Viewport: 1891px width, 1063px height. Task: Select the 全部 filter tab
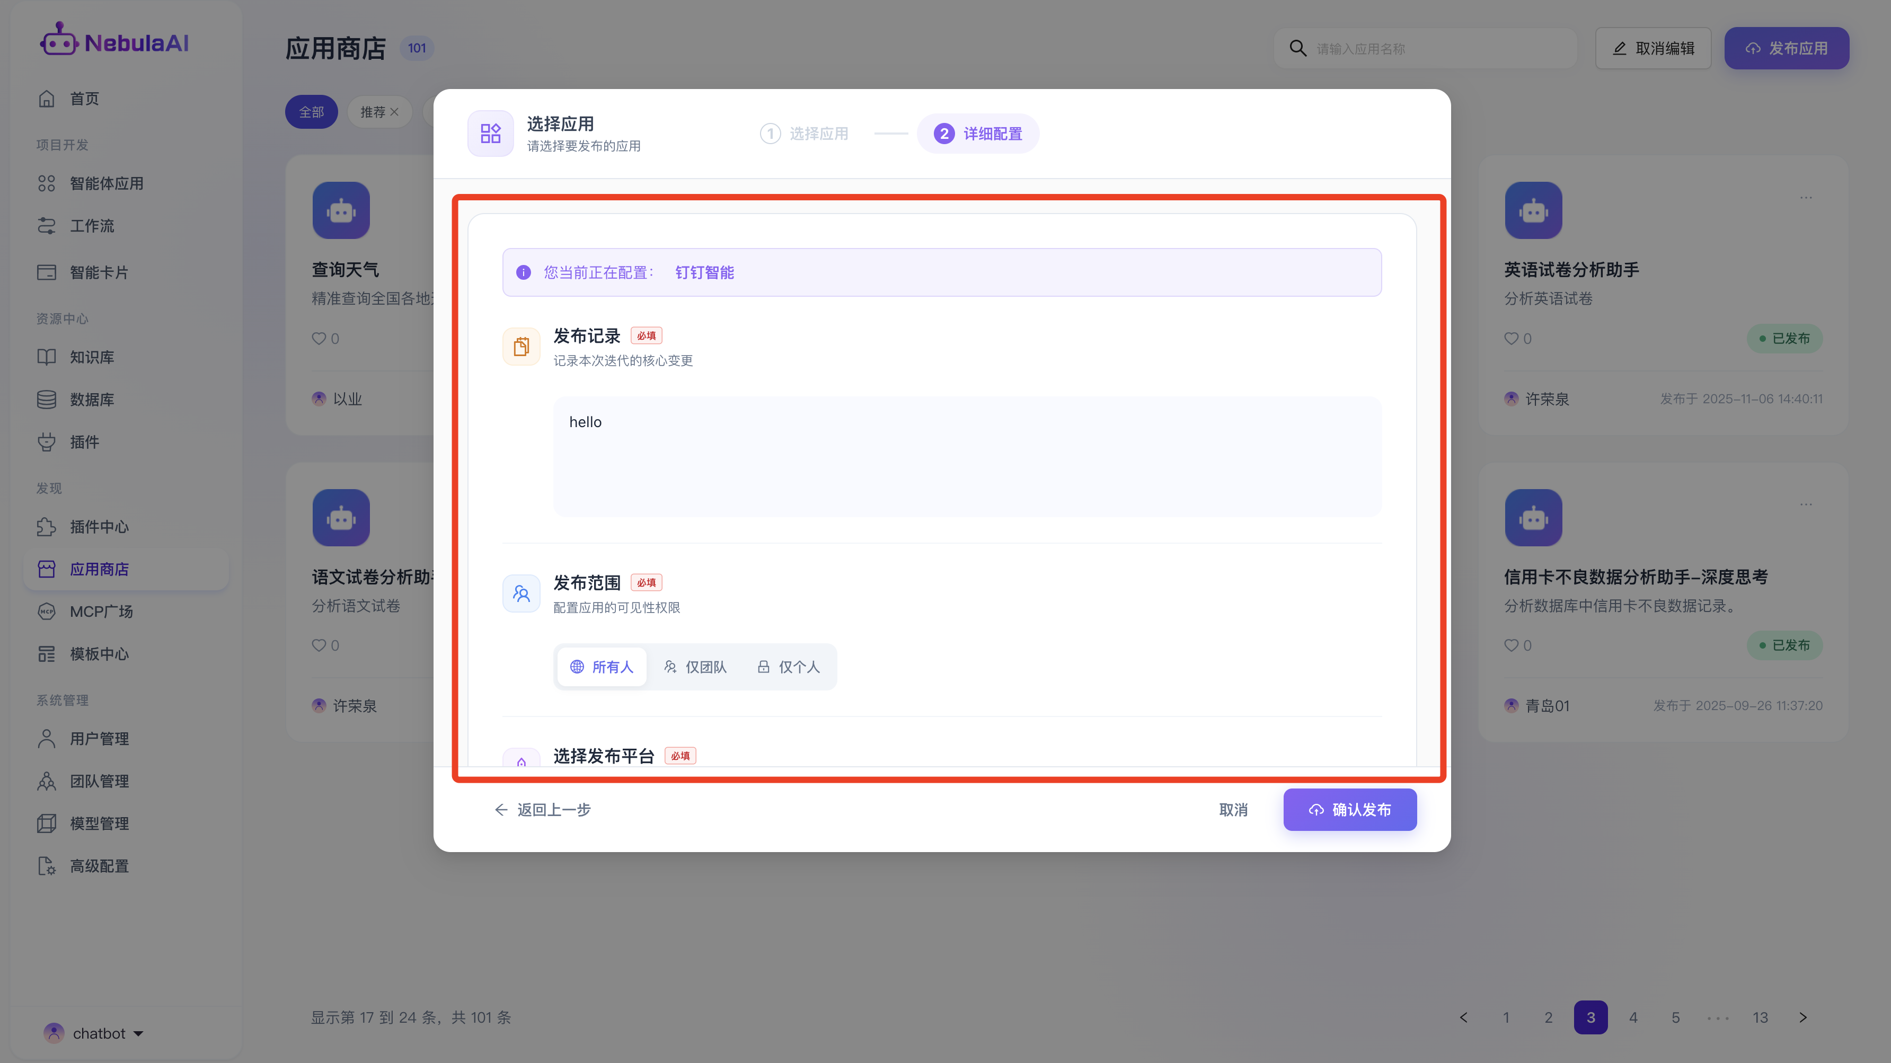311,112
